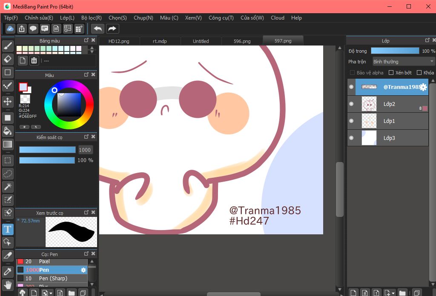
Task: Toggle Xén bớt checkbox
Action: [391, 72]
